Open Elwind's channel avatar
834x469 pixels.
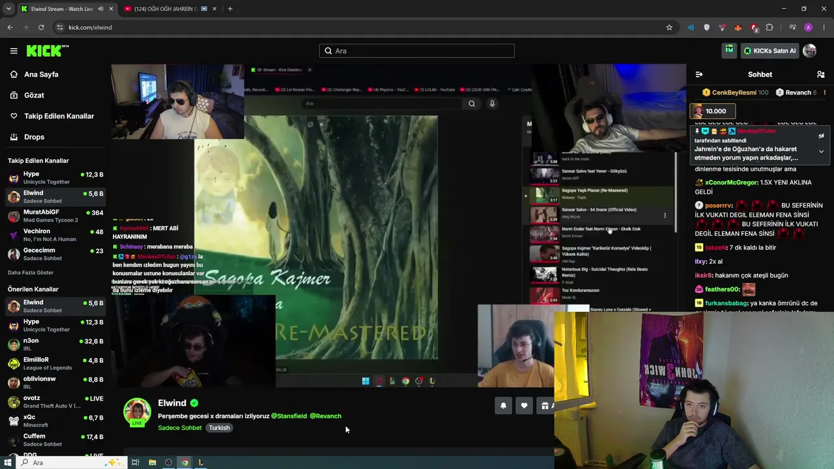click(x=137, y=412)
